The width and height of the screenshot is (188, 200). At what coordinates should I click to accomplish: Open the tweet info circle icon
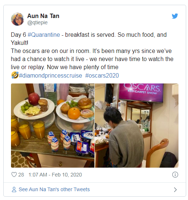pos(175,175)
